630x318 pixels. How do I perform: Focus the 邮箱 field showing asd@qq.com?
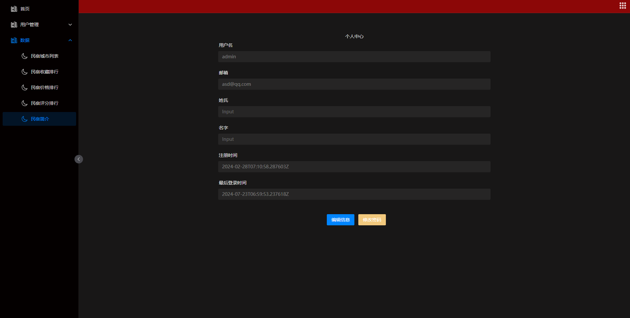pyautogui.click(x=354, y=84)
